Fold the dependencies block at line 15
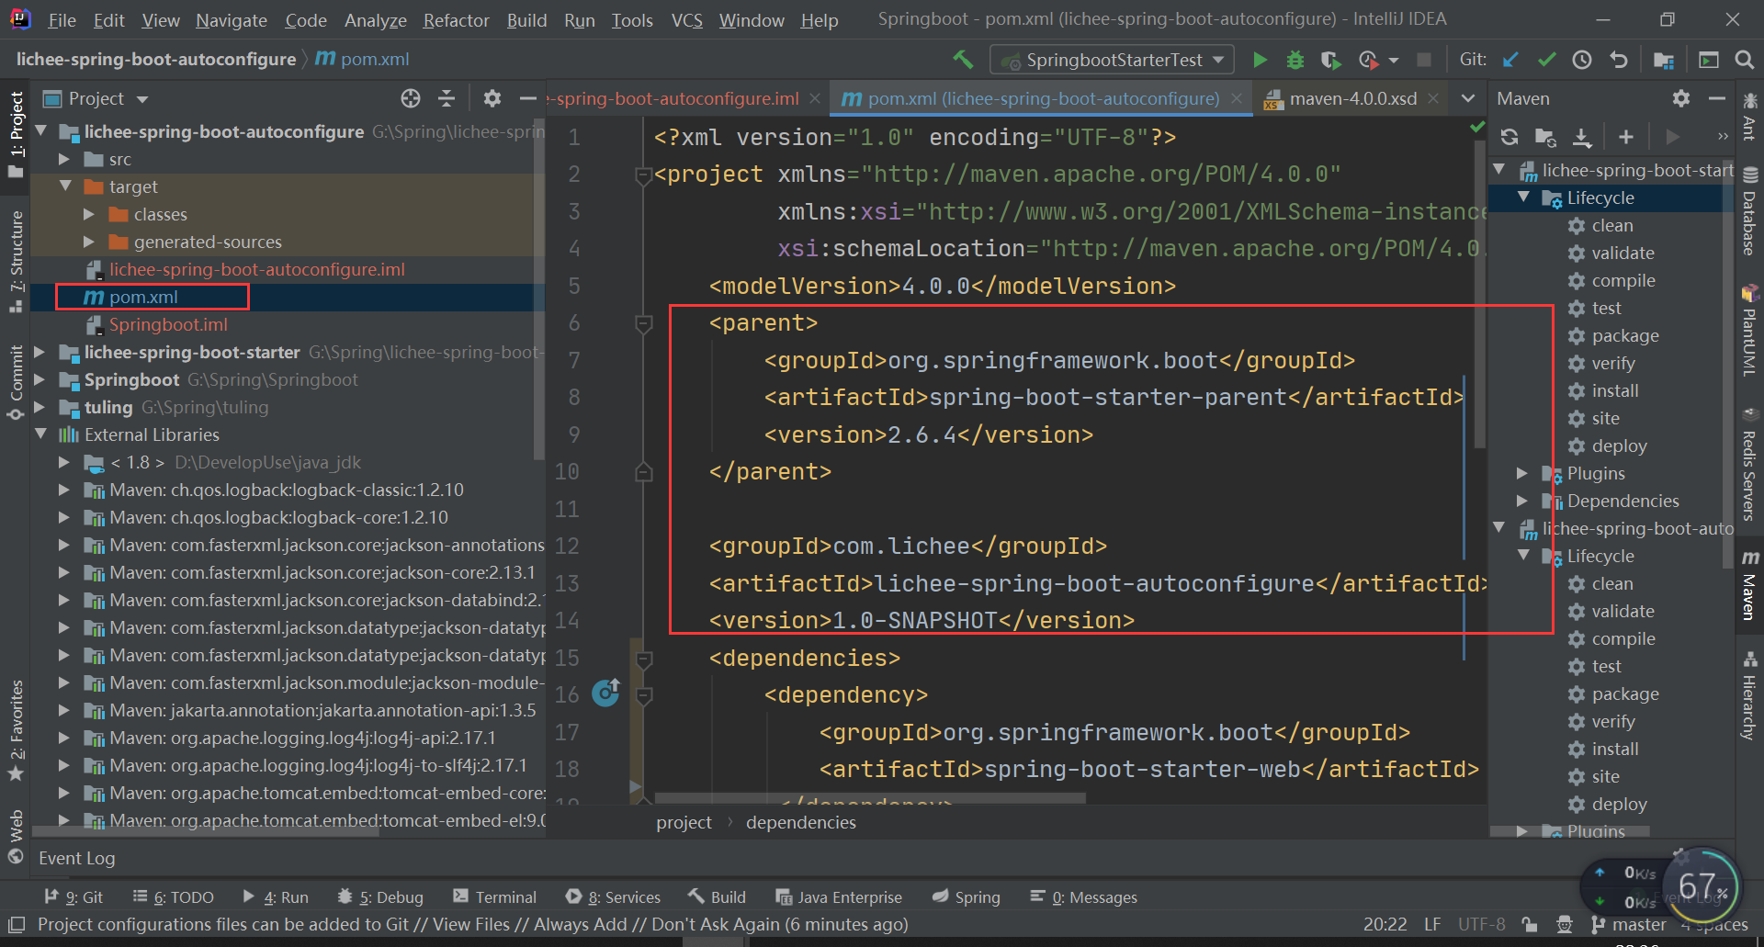The image size is (1764, 947). tap(644, 659)
